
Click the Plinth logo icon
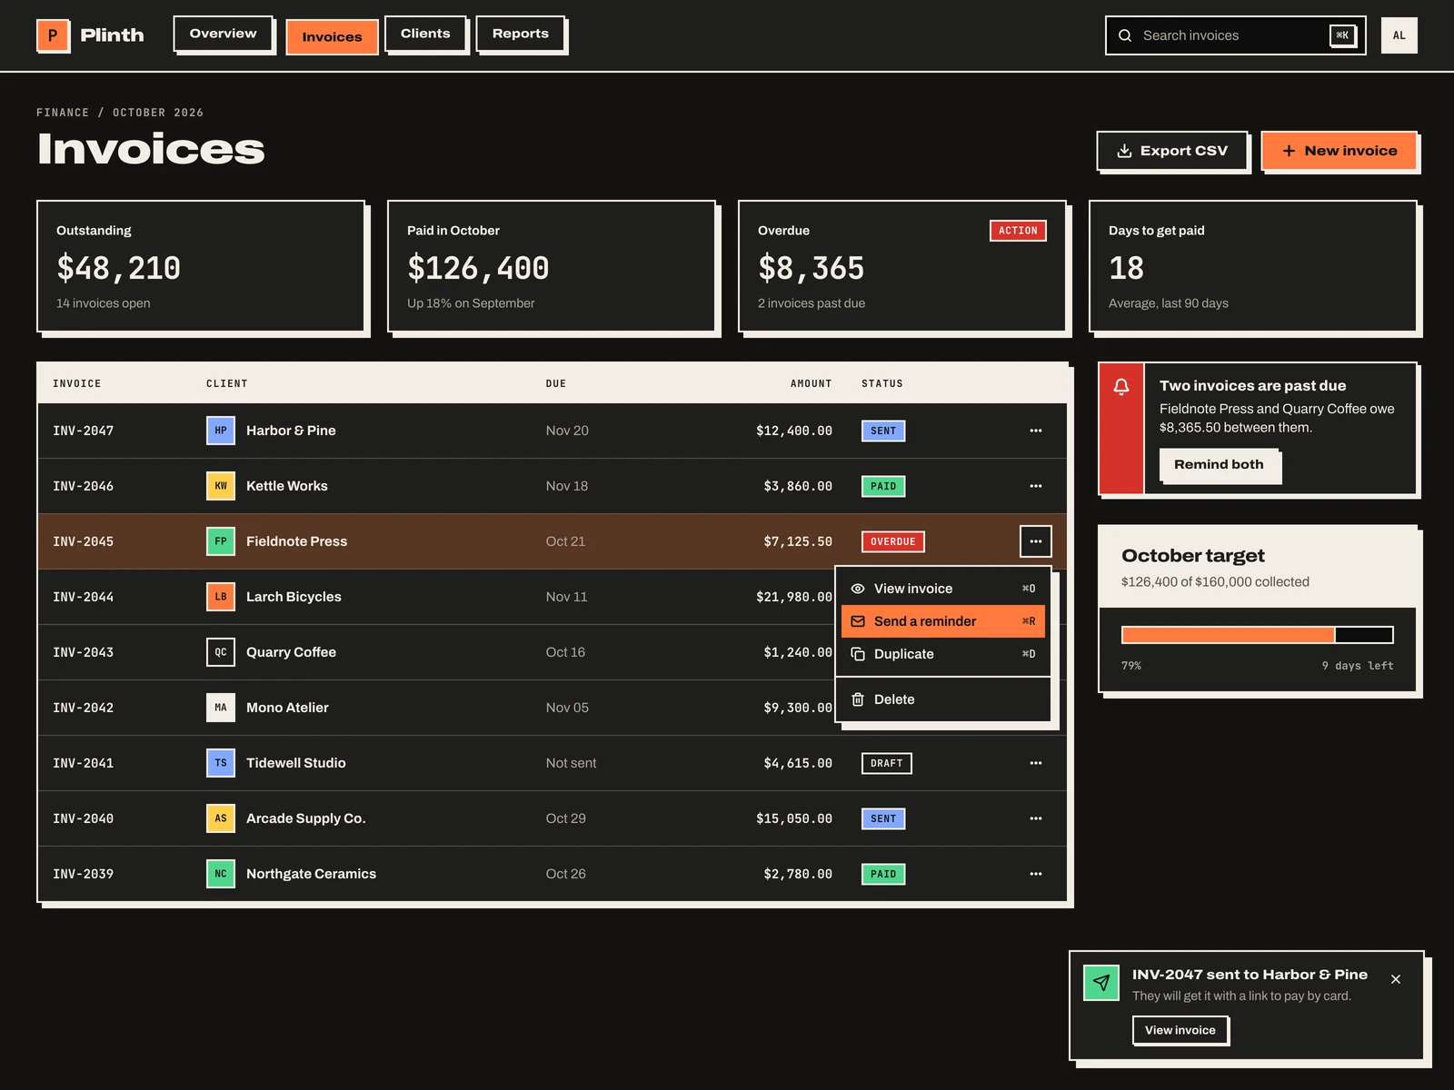coord(53,35)
